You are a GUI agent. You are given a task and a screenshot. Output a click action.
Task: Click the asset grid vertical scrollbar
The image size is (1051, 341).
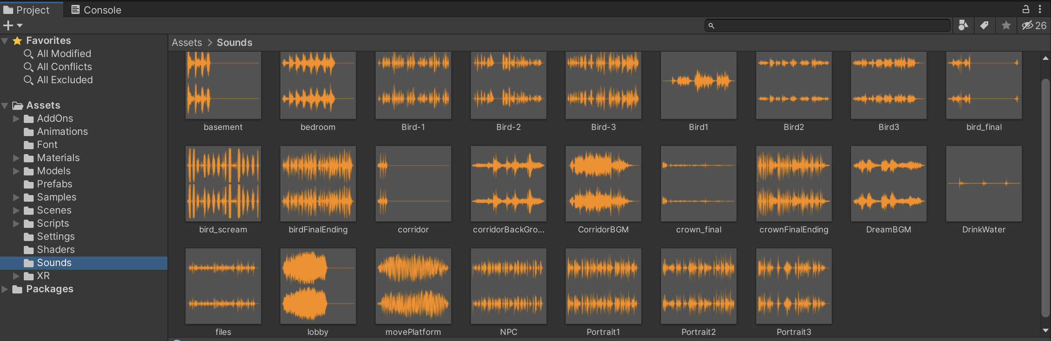point(1046,198)
